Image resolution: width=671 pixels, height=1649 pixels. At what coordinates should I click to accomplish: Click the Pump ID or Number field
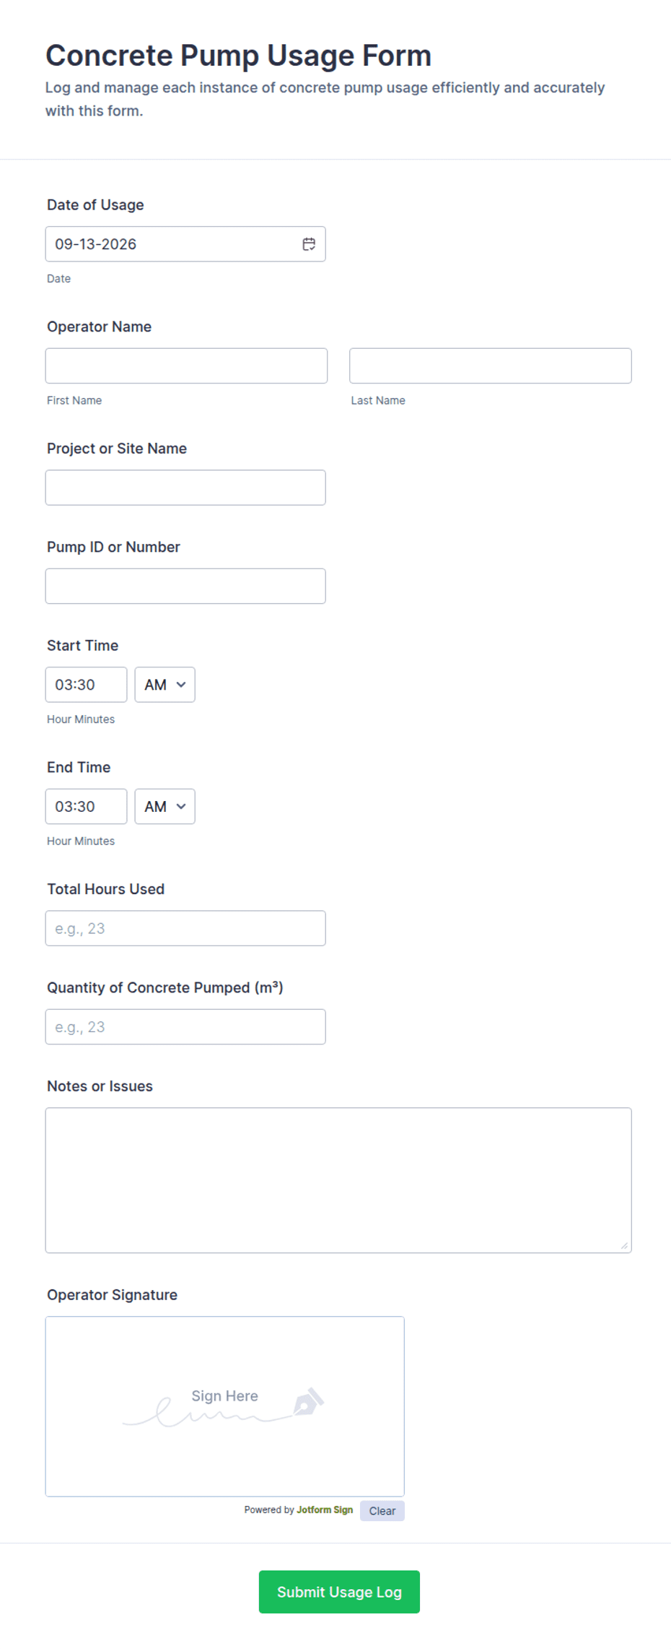185,586
